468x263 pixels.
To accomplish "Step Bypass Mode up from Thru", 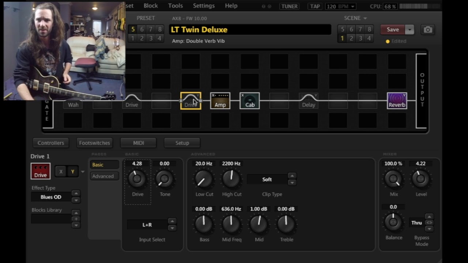I will pyautogui.click(x=429, y=217).
